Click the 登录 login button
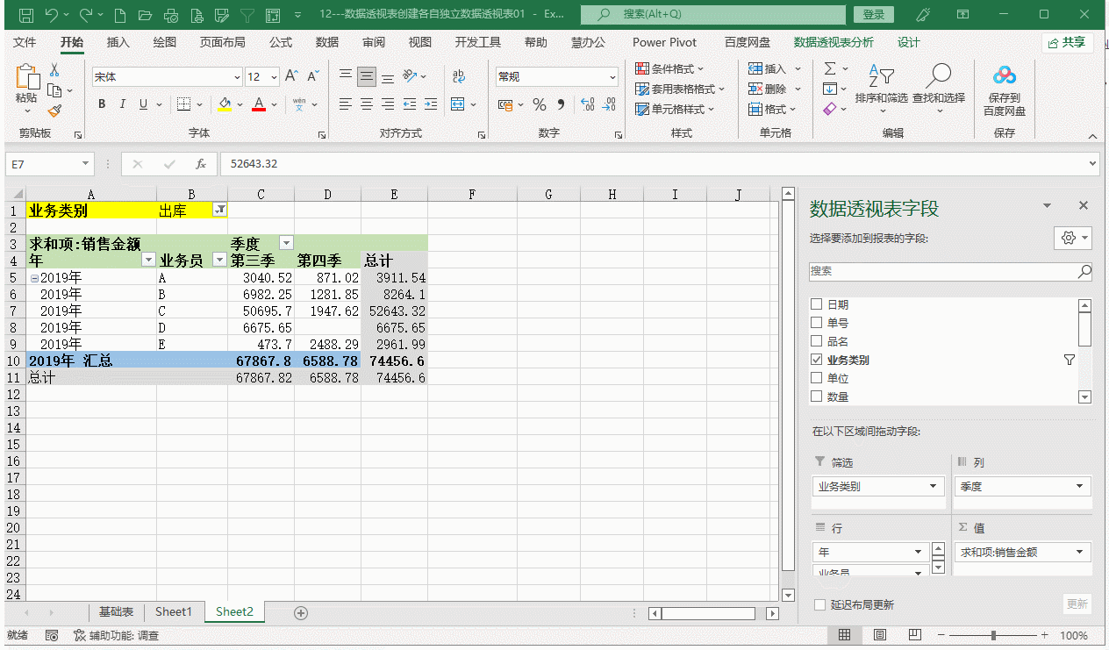Screen dimensions: 1109x650 (873, 15)
